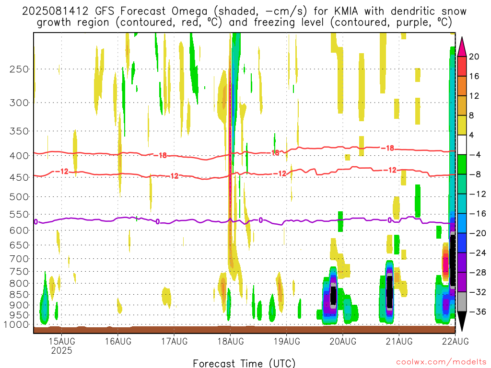Click the 17AUG time axis label

coord(174,341)
